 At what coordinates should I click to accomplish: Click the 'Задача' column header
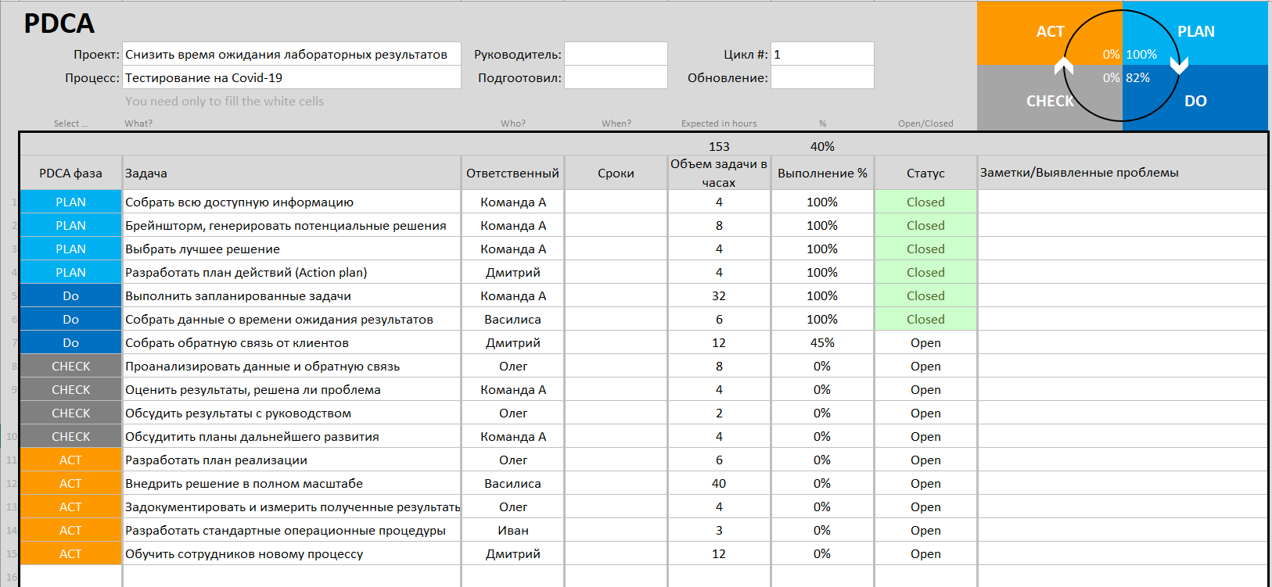pyautogui.click(x=292, y=173)
